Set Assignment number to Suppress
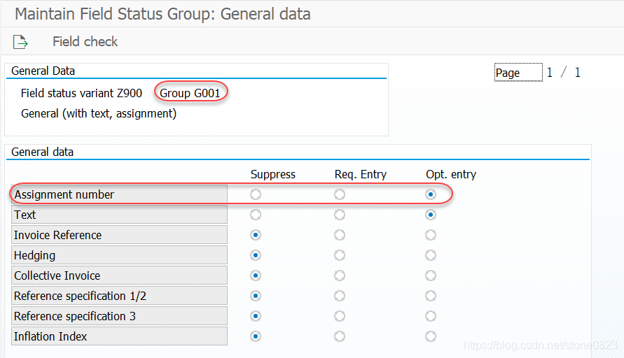Screen dimensions: 624x358 point(256,194)
